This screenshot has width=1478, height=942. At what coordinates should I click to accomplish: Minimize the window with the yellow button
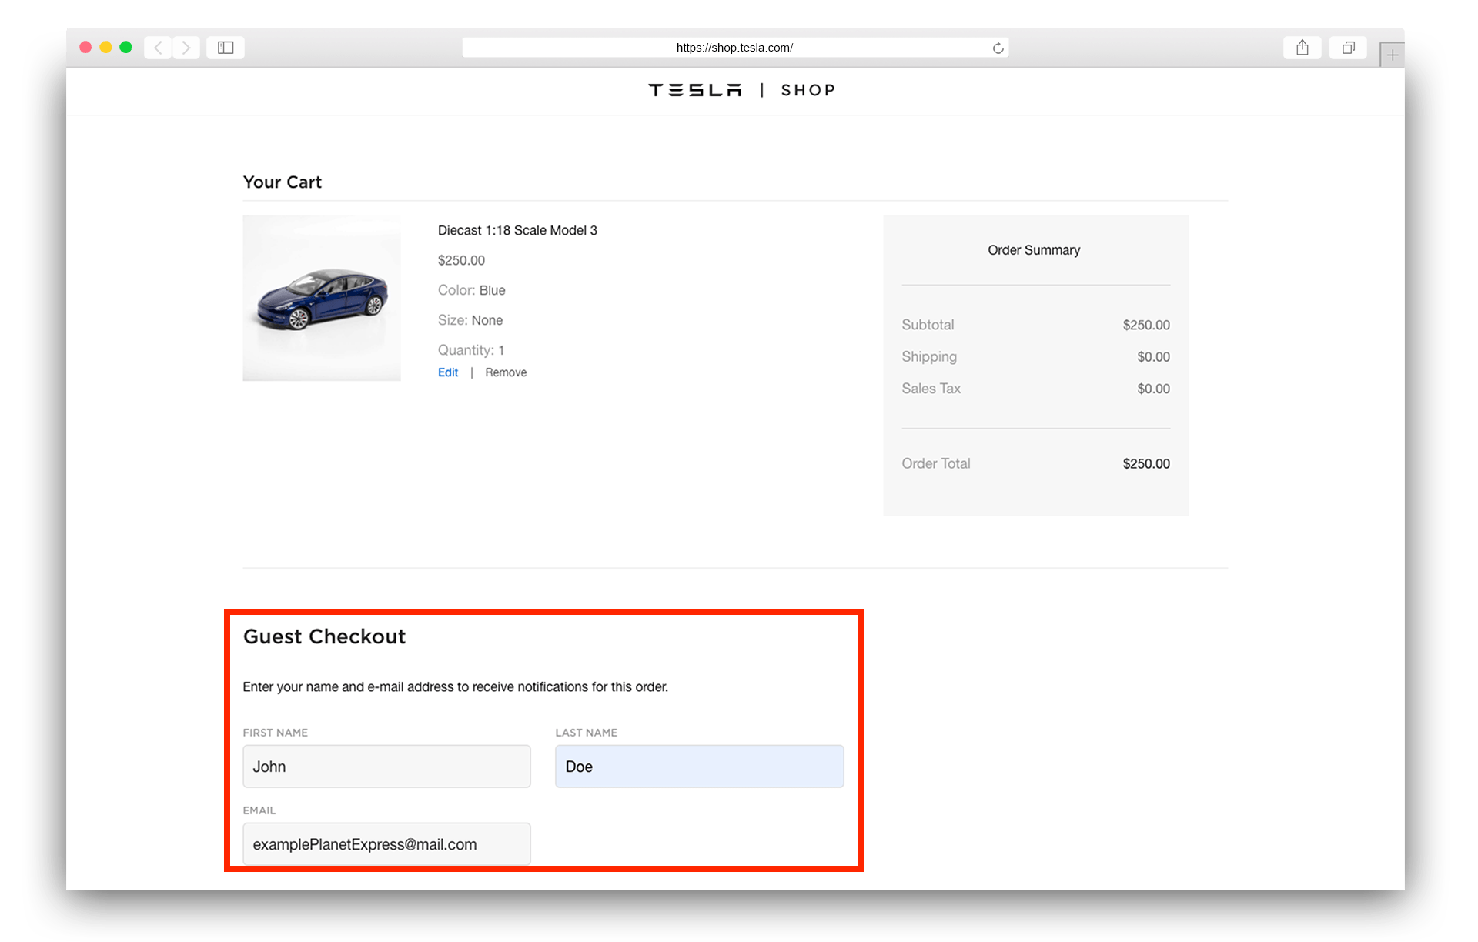105,47
